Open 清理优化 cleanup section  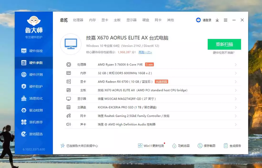click(x=32, y=98)
